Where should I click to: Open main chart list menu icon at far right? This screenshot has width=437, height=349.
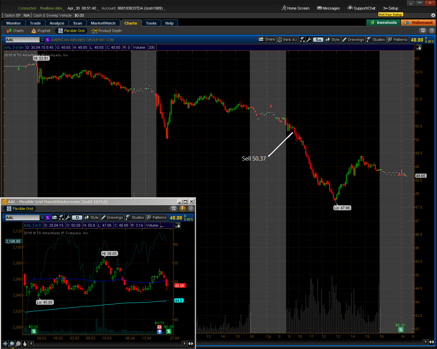tap(432, 31)
